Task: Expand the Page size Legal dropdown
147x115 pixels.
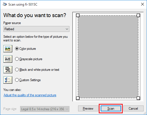Action: (45, 109)
